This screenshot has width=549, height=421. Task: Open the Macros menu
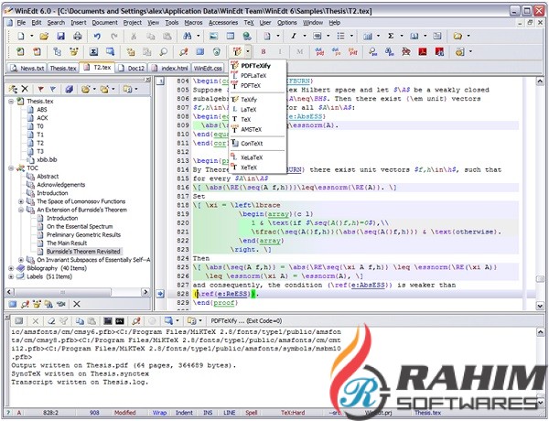193,23
